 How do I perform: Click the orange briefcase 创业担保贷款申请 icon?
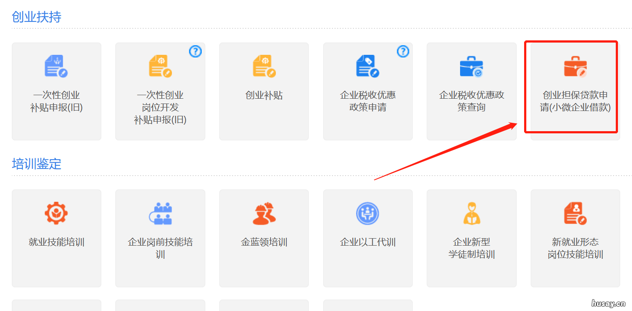(x=575, y=67)
